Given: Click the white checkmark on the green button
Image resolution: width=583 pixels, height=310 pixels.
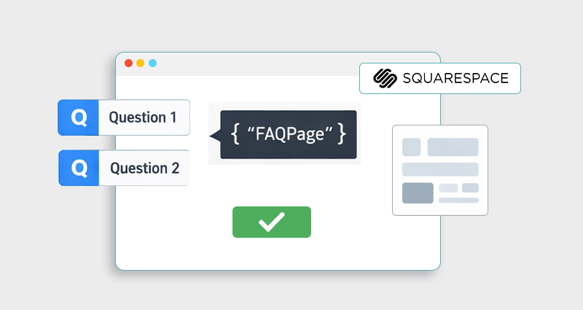Looking at the screenshot, I should click(271, 222).
